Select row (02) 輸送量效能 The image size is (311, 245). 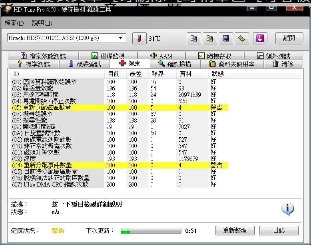[120, 88]
